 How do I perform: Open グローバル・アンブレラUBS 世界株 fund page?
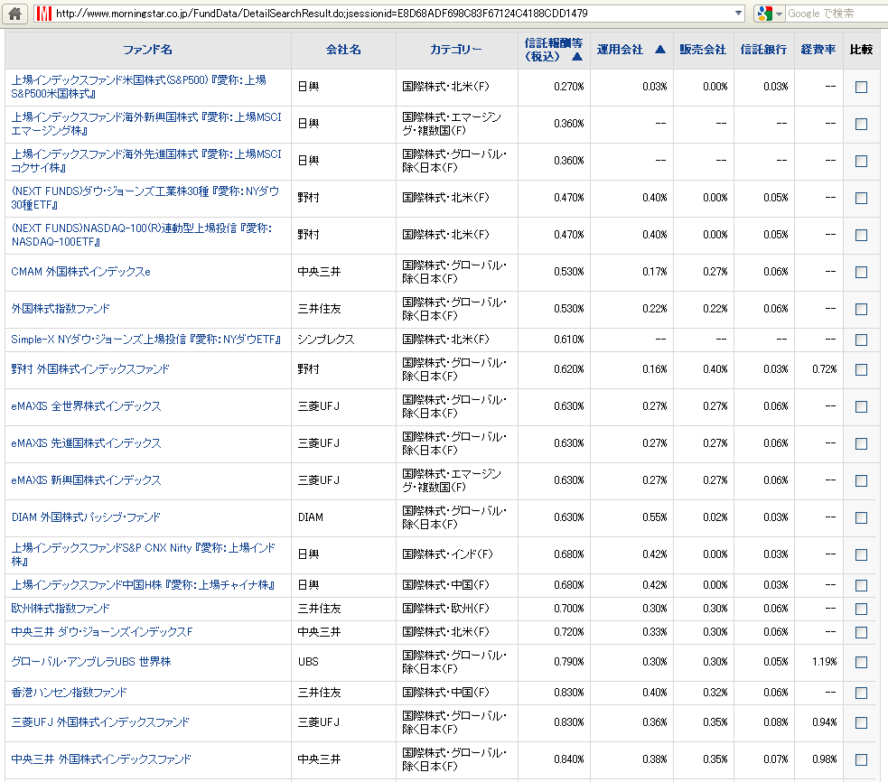coord(91,662)
